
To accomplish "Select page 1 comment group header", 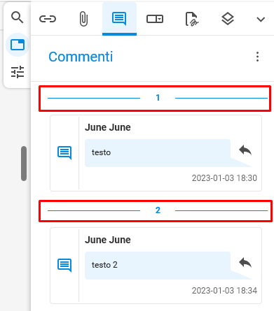I will coord(158,98).
